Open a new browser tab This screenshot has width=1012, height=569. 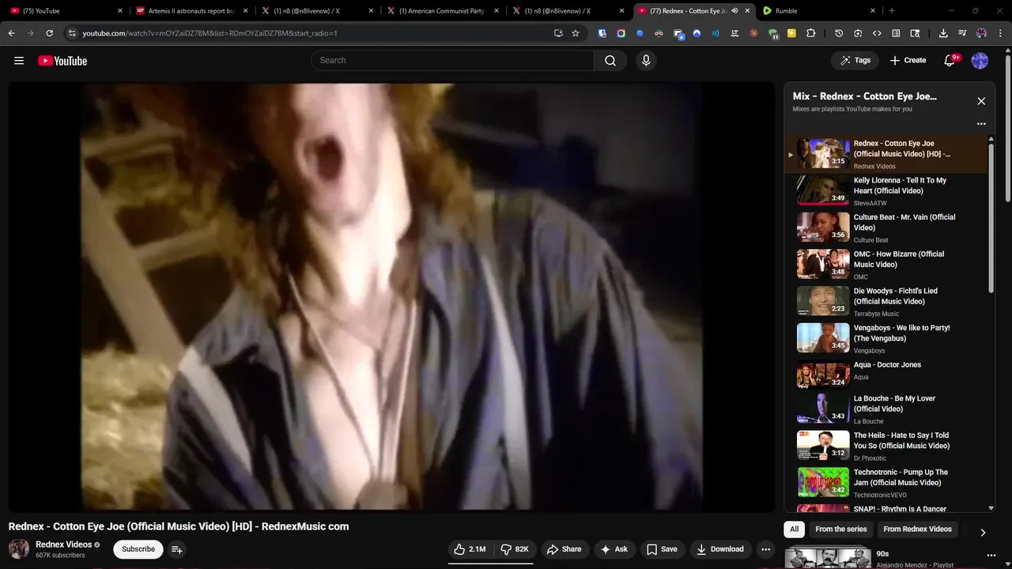892,11
